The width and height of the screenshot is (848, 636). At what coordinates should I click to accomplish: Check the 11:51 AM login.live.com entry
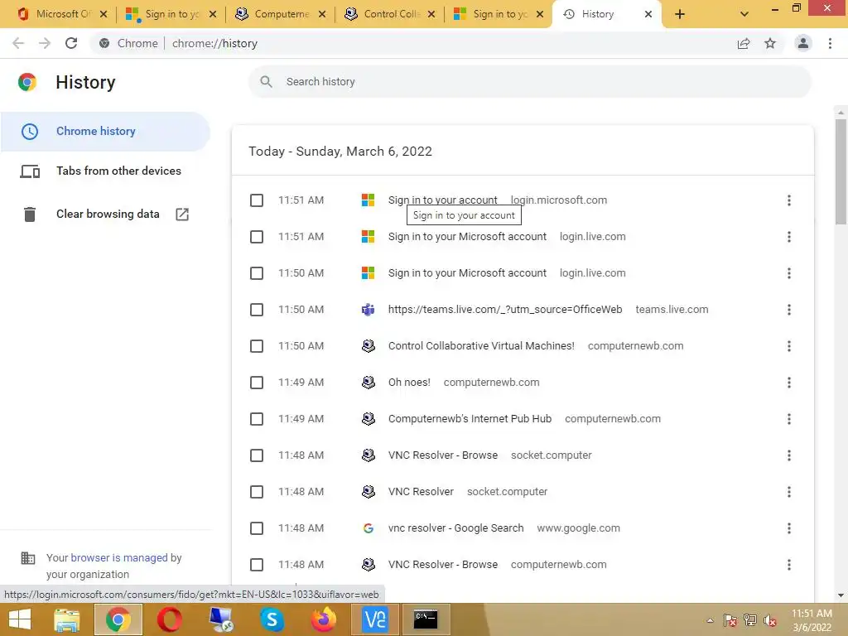point(257,237)
